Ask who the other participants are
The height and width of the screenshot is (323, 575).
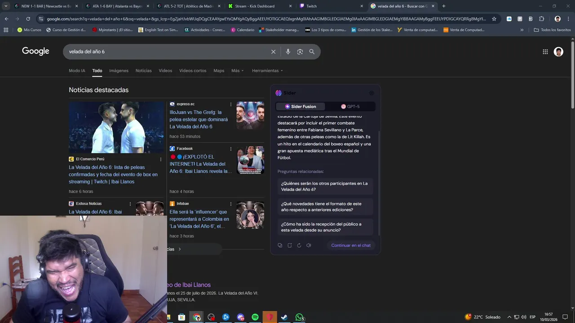point(325,187)
